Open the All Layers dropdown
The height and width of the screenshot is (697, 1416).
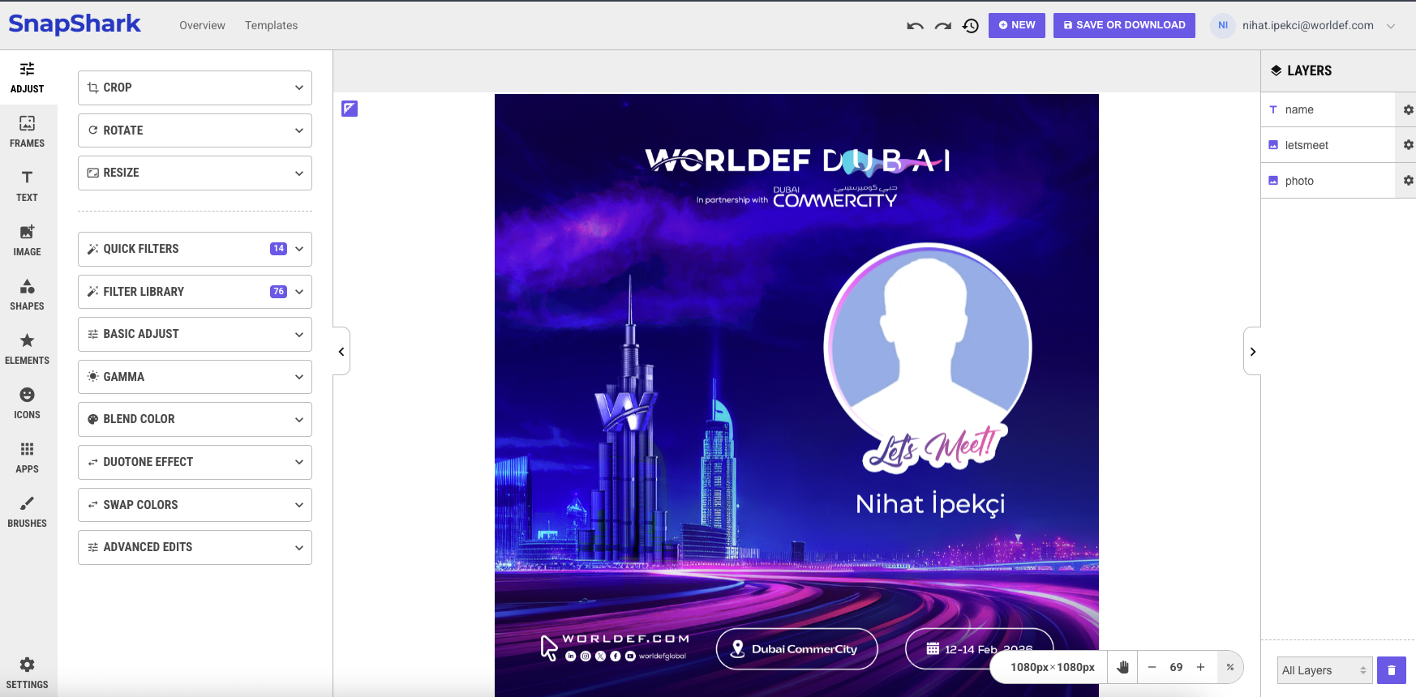(1324, 670)
